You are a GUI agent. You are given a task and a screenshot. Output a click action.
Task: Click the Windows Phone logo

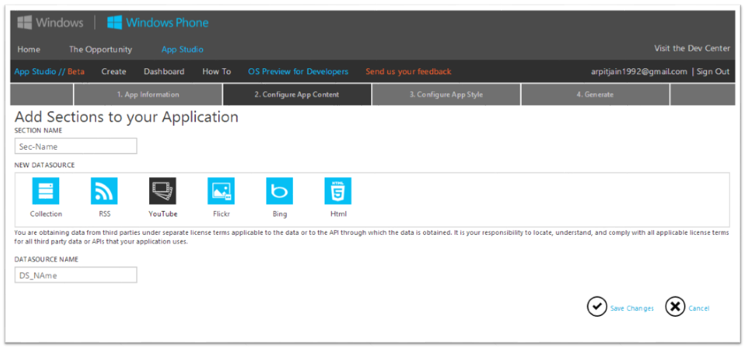pos(158,22)
